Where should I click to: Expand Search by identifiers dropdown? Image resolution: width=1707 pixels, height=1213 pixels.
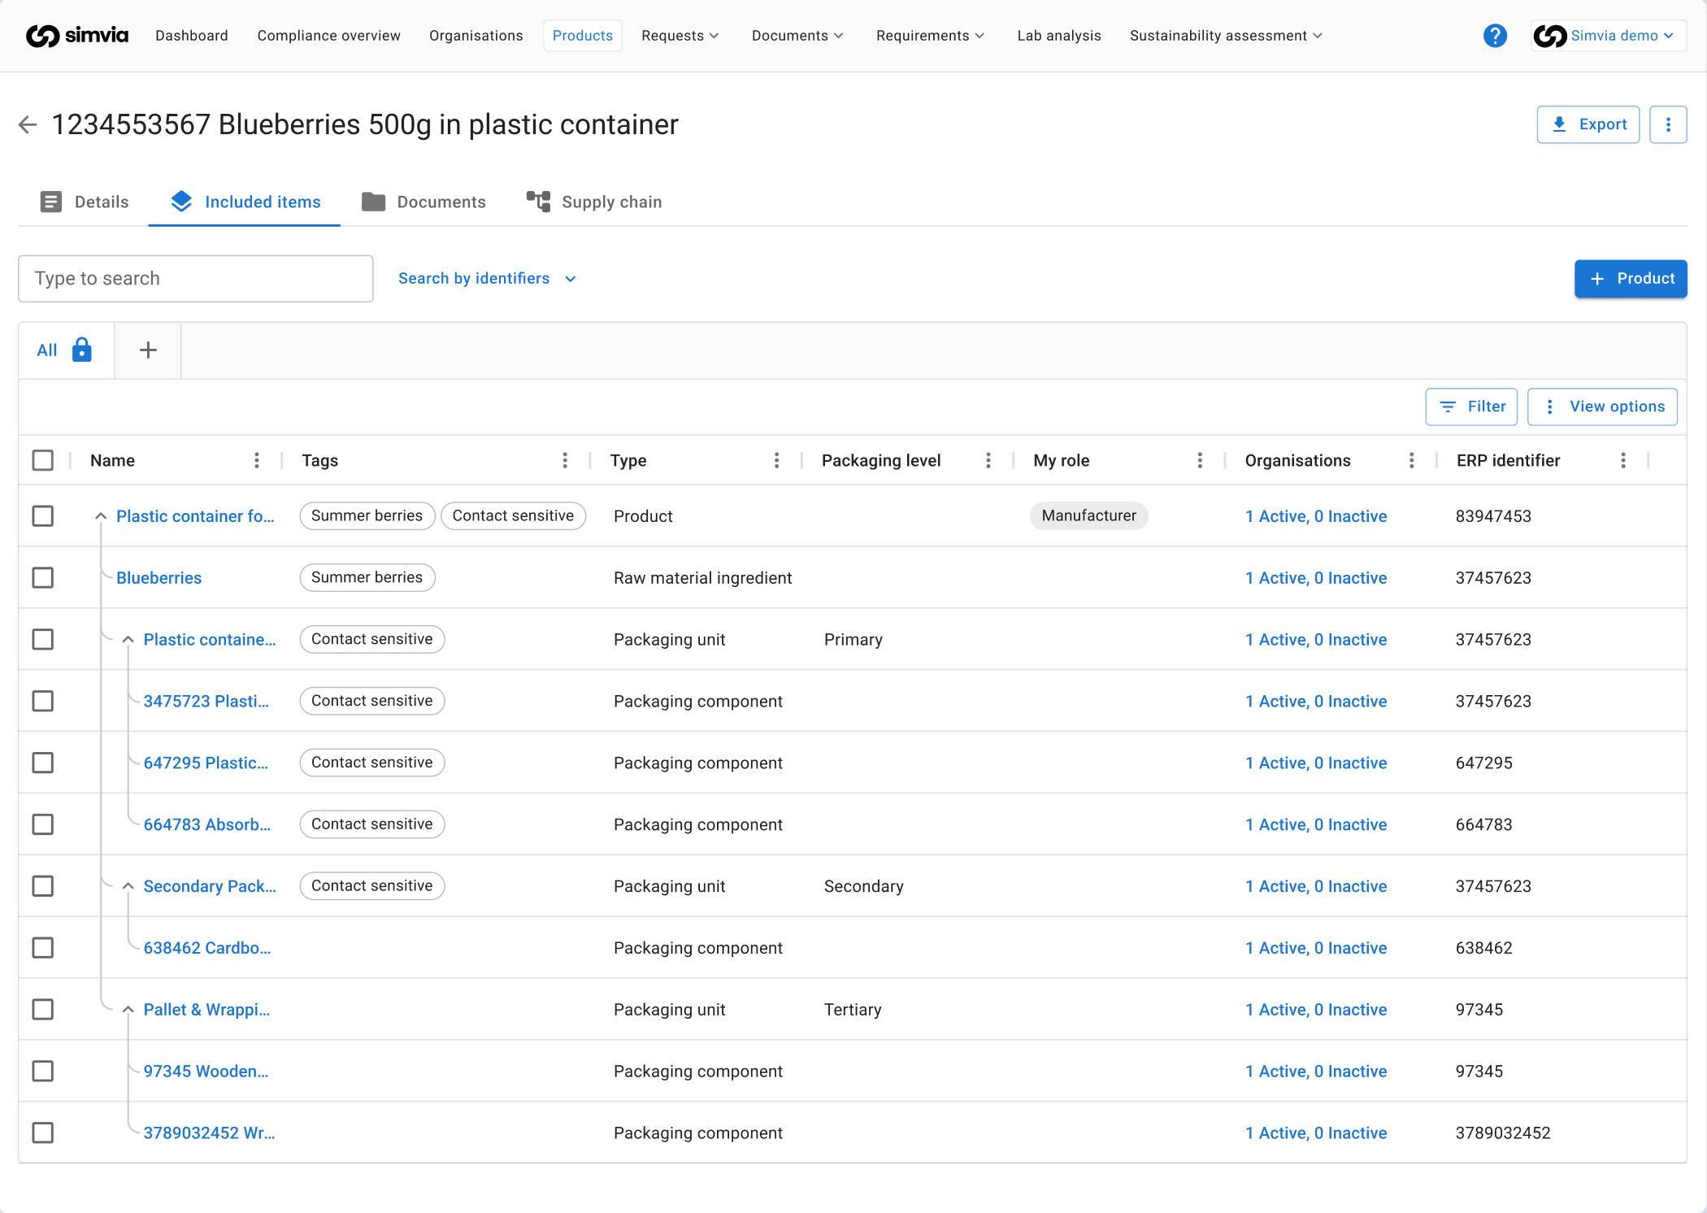[x=488, y=279]
